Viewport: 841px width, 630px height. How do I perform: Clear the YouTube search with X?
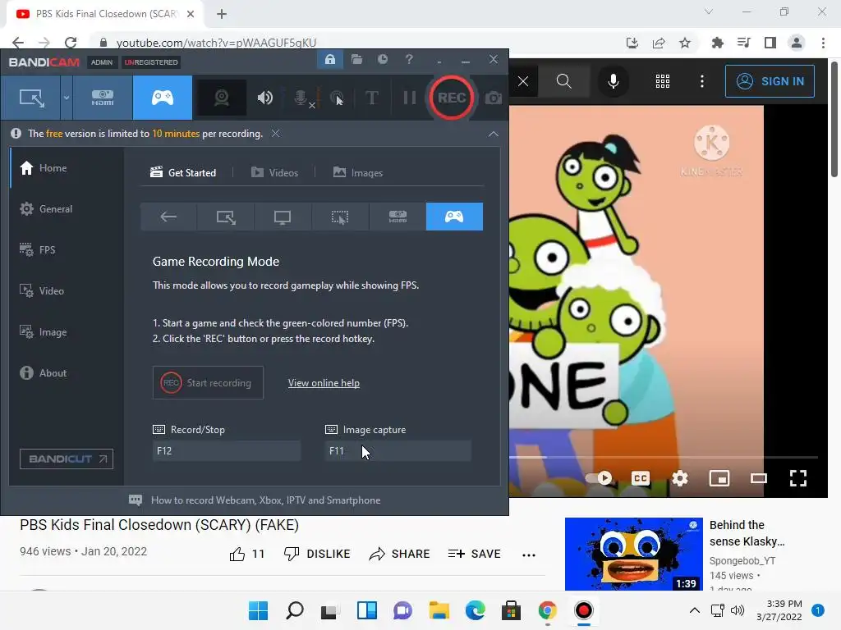(x=523, y=81)
